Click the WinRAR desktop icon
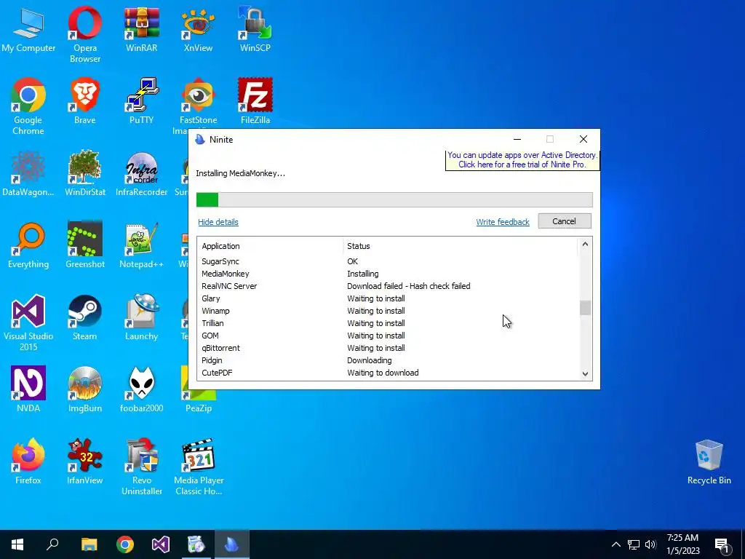The height and width of the screenshot is (559, 745). tap(142, 29)
